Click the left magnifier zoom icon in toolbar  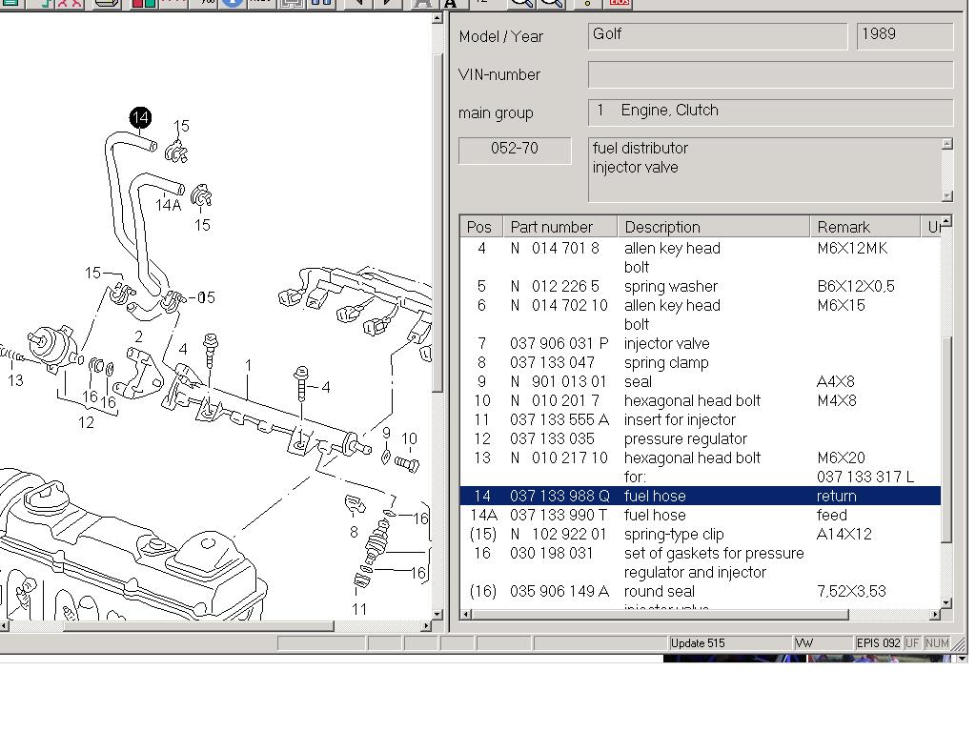click(x=520, y=3)
